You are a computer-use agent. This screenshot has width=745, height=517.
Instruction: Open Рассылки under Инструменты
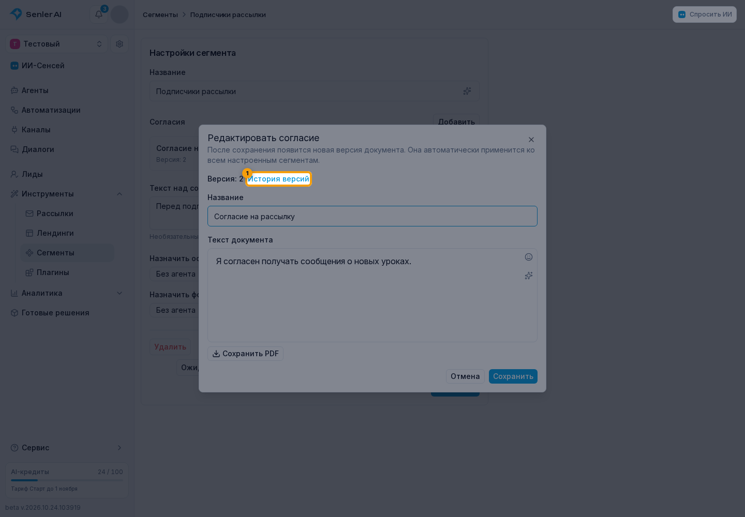click(x=55, y=214)
